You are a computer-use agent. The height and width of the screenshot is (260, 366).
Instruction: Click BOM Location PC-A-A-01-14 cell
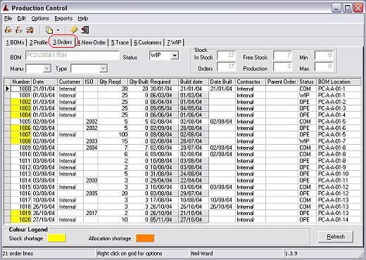[339, 220]
